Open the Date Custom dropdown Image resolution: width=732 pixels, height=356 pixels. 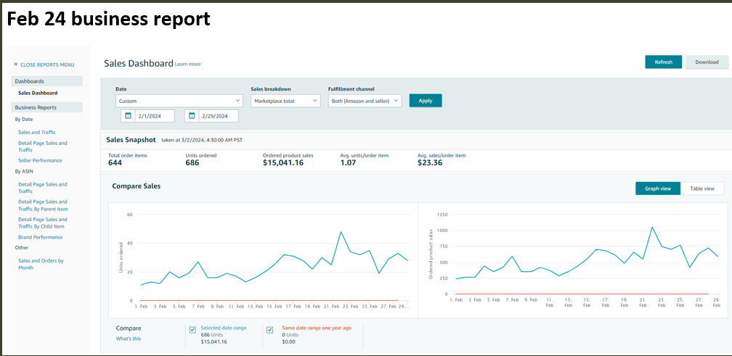(x=179, y=101)
